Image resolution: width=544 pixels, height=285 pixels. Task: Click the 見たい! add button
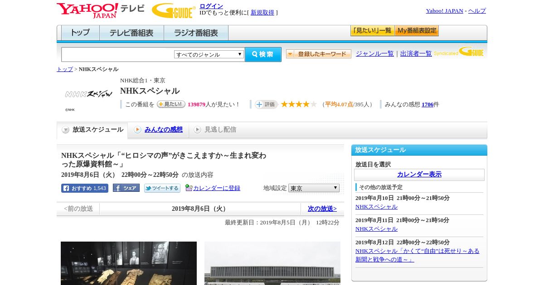171,104
